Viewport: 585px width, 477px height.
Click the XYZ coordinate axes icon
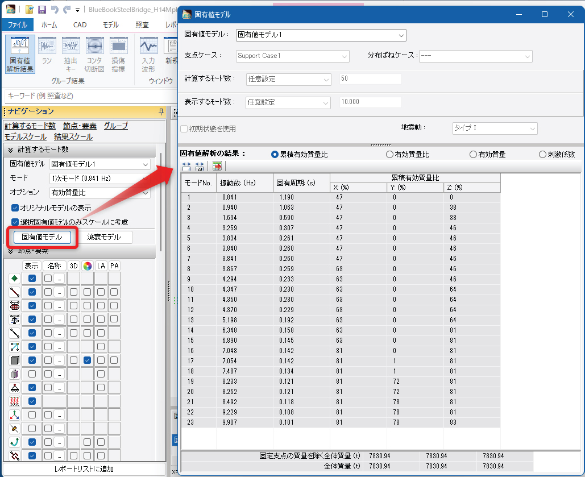pos(15,414)
